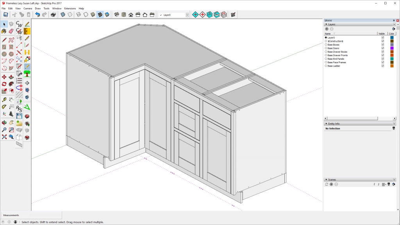The height and width of the screenshot is (225, 400).
Task: Activate the Paint Bucket tool
Action: (x=4, y=31)
